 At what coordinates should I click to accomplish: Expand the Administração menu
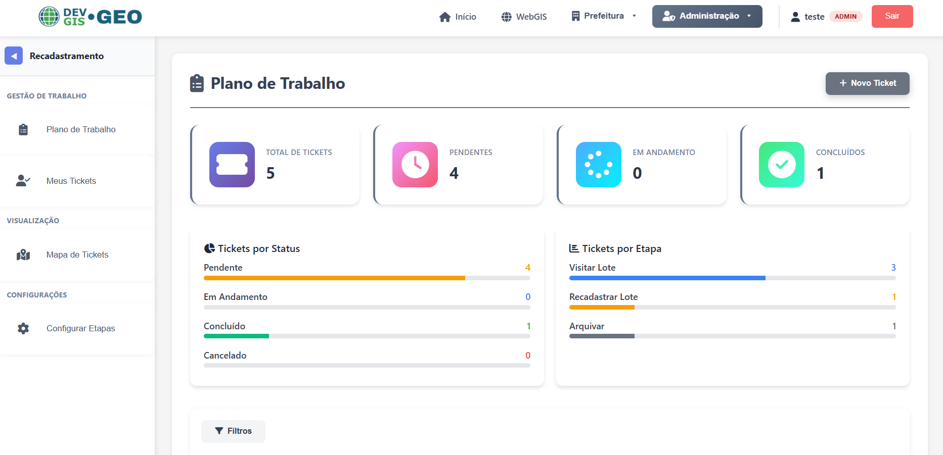click(x=706, y=16)
